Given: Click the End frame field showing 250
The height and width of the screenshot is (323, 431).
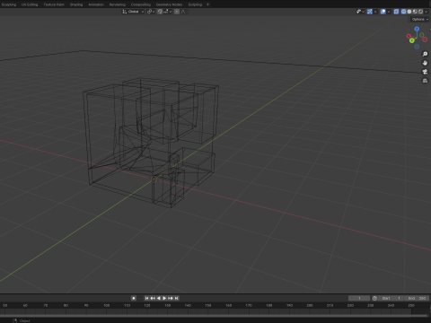Looking at the screenshot, I should (417, 298).
